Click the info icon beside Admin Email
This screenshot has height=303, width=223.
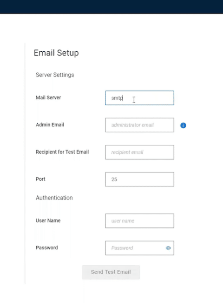pyautogui.click(x=183, y=125)
